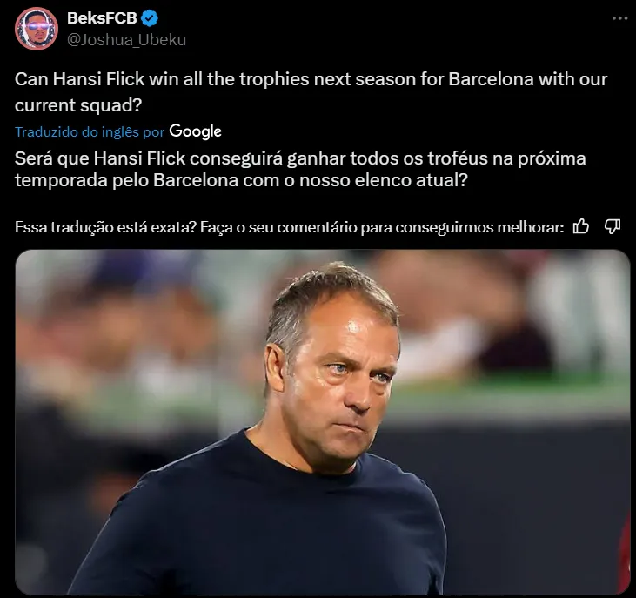This screenshot has height=598, width=636.
Task: Click the Google logo
Action: coord(195,131)
